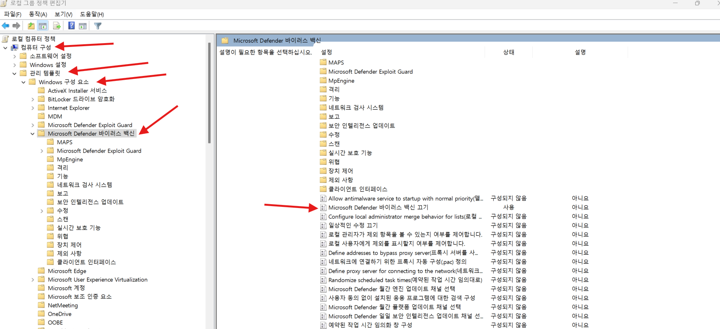Open the 도움말(H) menu

pyautogui.click(x=92, y=14)
